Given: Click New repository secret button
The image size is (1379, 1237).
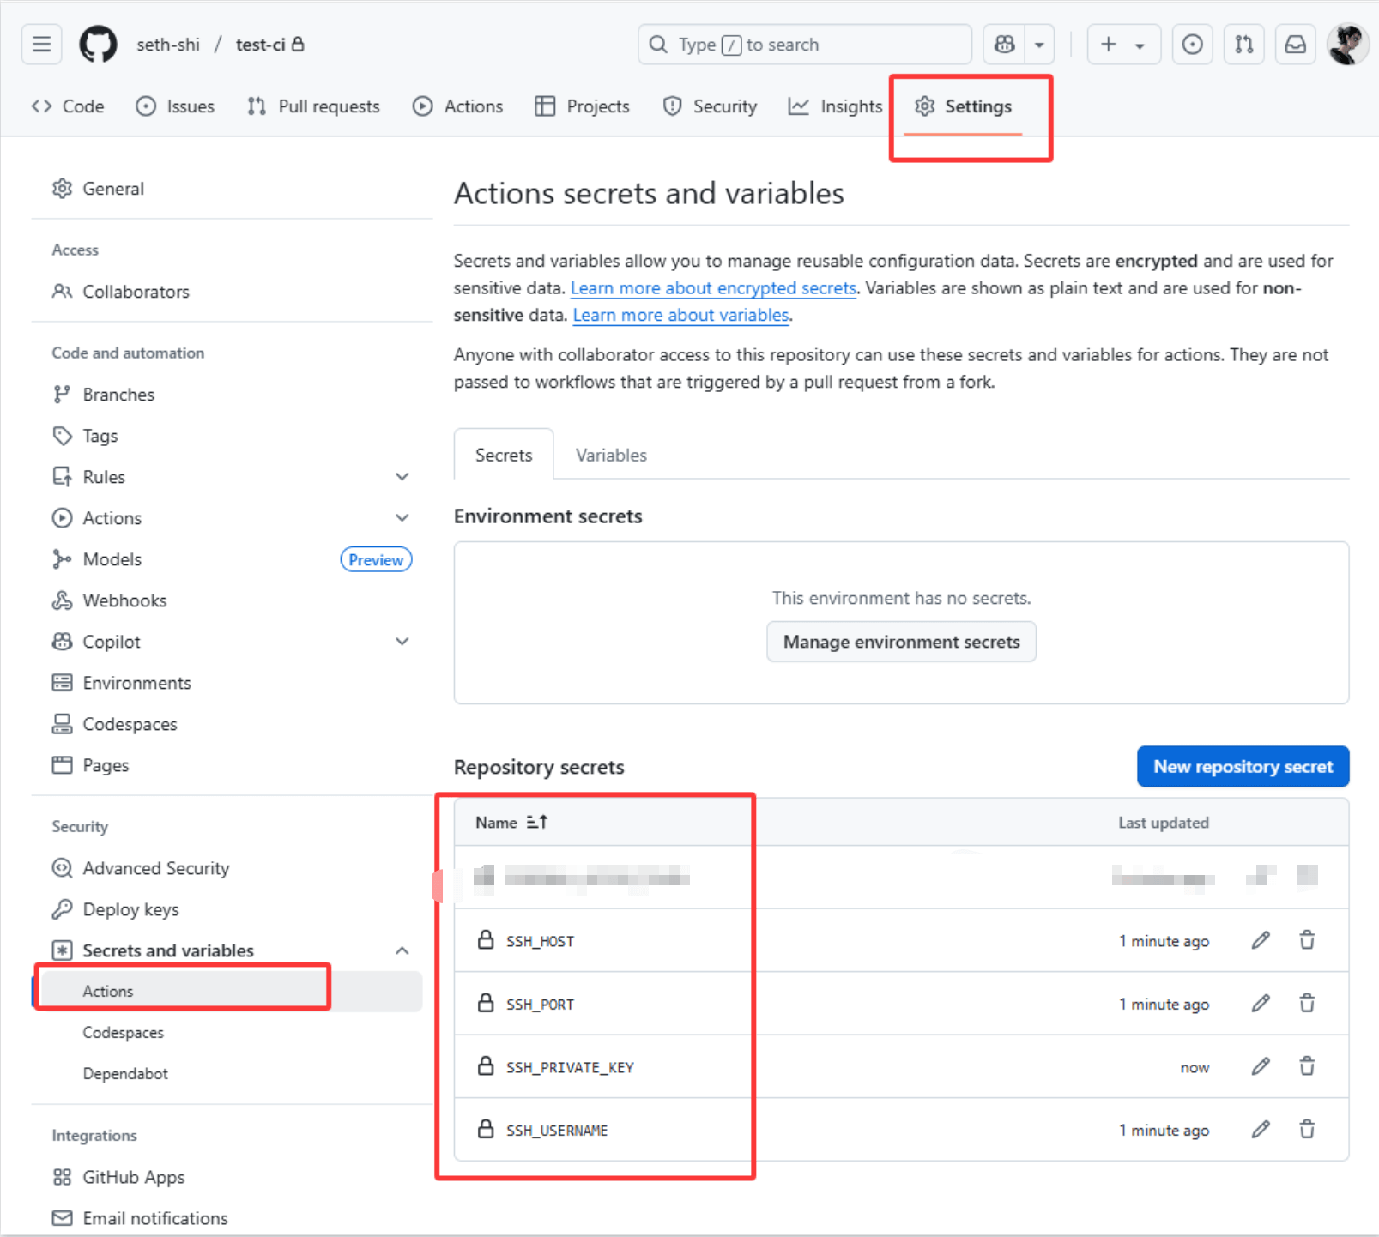Looking at the screenshot, I should coord(1243,767).
